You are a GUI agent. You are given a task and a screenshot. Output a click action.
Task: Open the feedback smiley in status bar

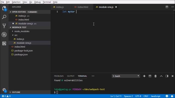click(167, 96)
